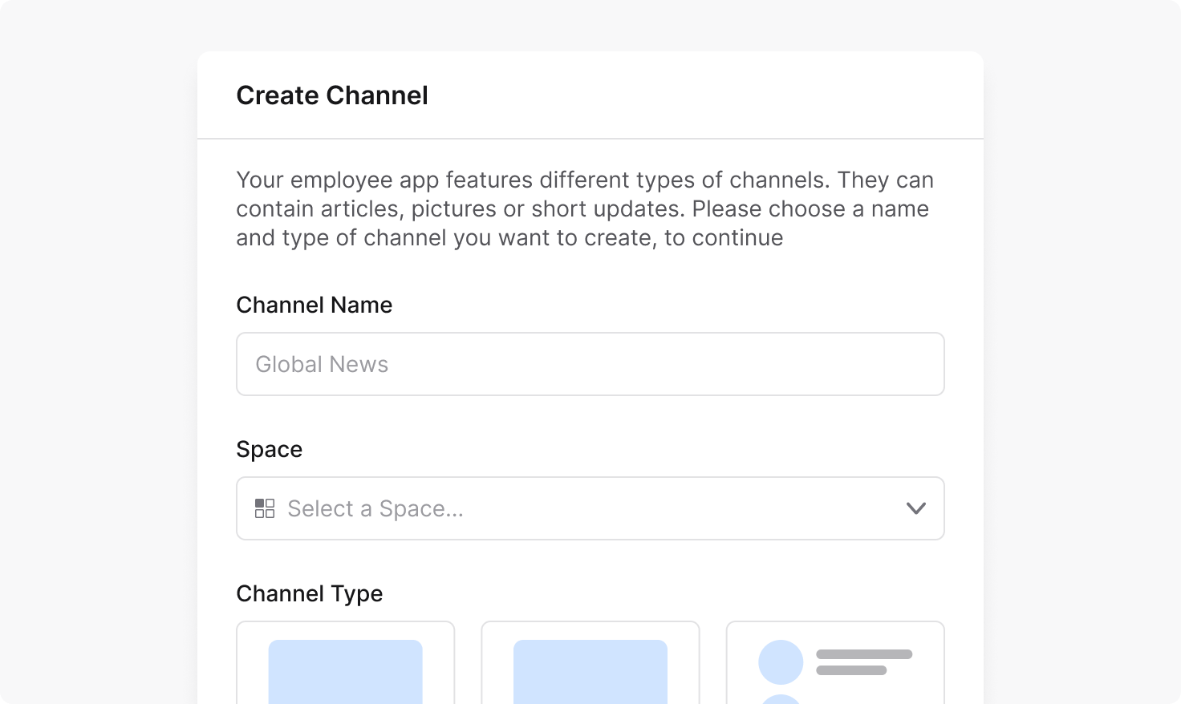Click the grid icon in the Space field
The width and height of the screenshot is (1181, 704).
coord(265,508)
